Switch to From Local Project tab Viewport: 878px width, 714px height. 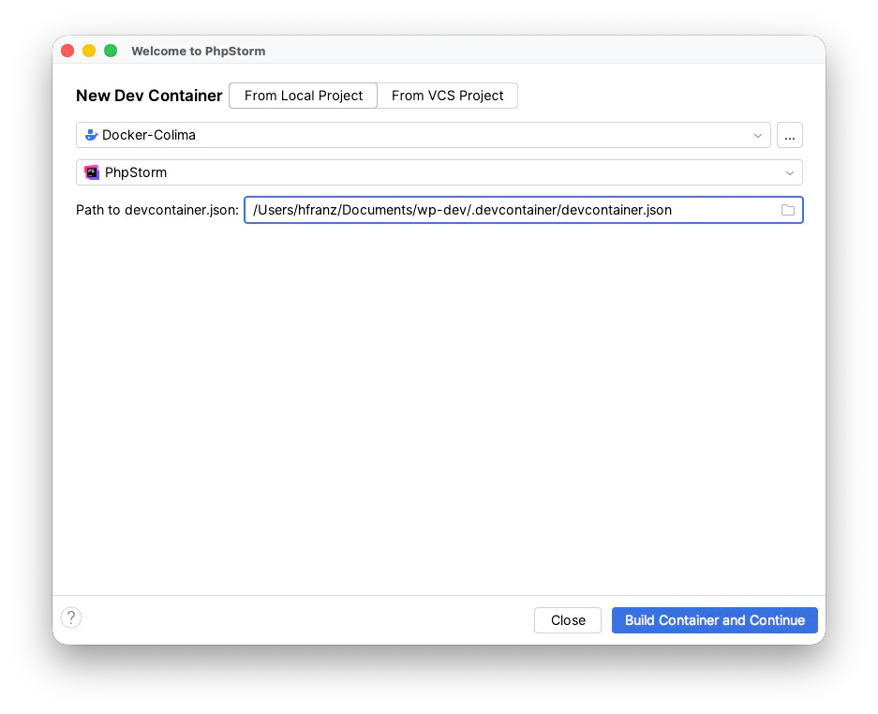(303, 96)
